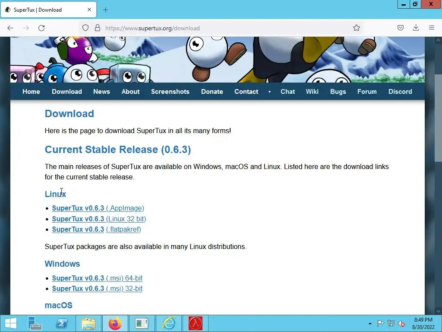
Task: Open a new browser tab
Action: [105, 10]
